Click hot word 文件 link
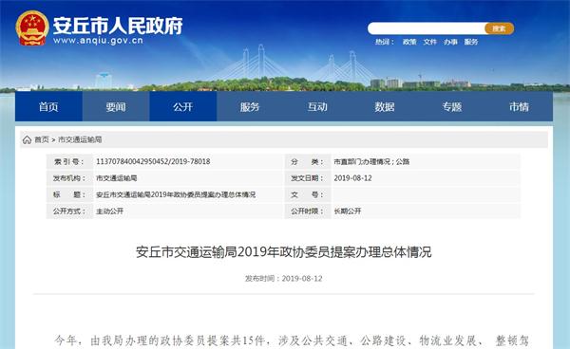Image resolution: width=570 pixels, height=349 pixels. 429,42
